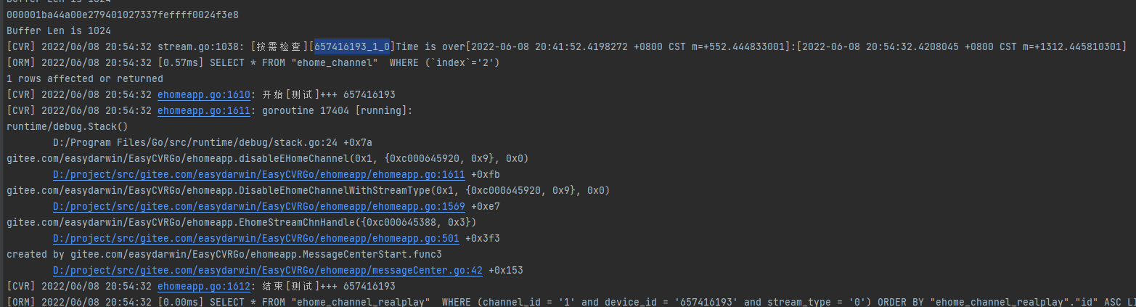Click the DisableEhomeChannelWithStreamType call text

point(308,190)
